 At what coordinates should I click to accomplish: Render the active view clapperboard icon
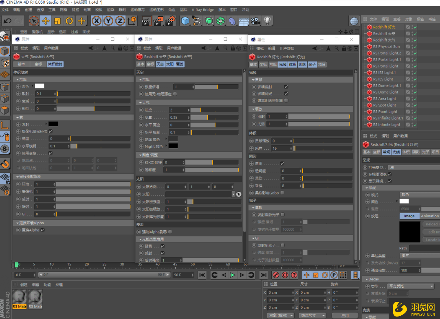pyautogui.click(x=146, y=21)
